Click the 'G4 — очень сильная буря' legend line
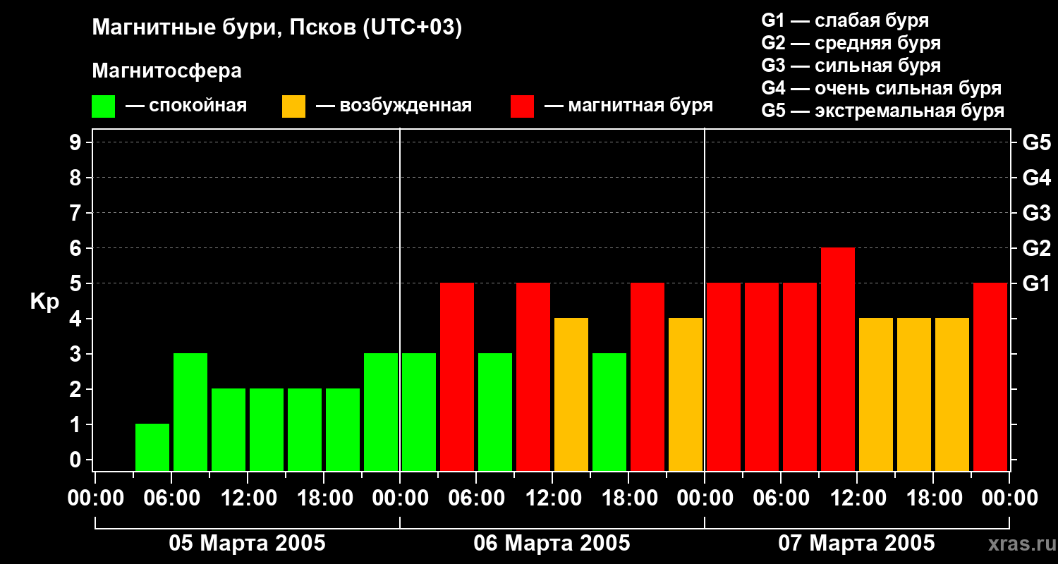Viewport: 1058px width, 564px height. pos(882,88)
